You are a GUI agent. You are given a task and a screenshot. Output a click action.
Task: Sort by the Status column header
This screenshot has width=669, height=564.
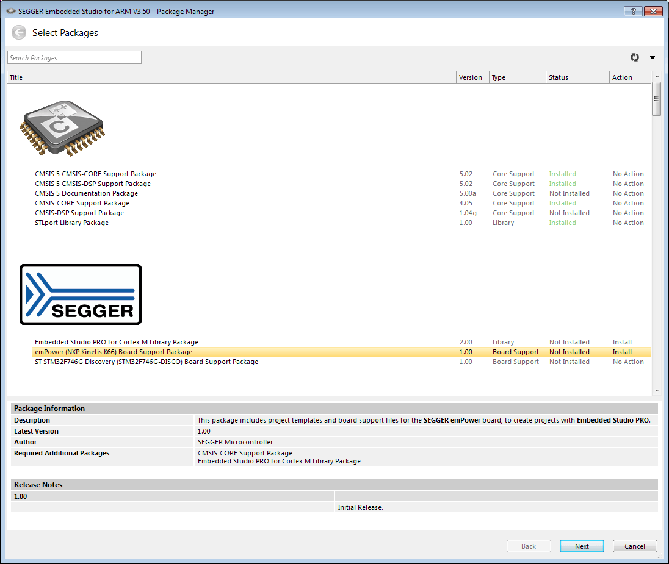click(577, 77)
